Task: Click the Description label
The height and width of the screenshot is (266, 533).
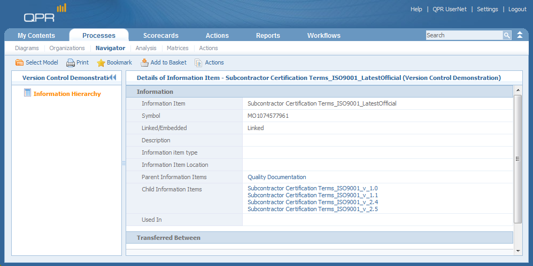Action: pos(156,140)
